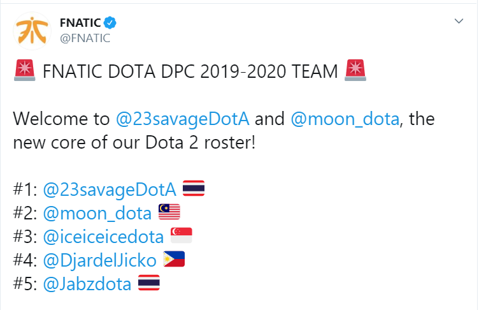Click the @FNATIC handle under the name
Image resolution: width=479 pixels, height=310 pixels.
point(85,38)
